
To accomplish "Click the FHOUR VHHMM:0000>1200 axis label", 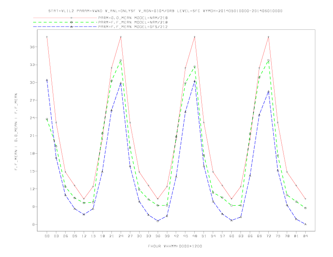I will pyautogui.click(x=175, y=246).
